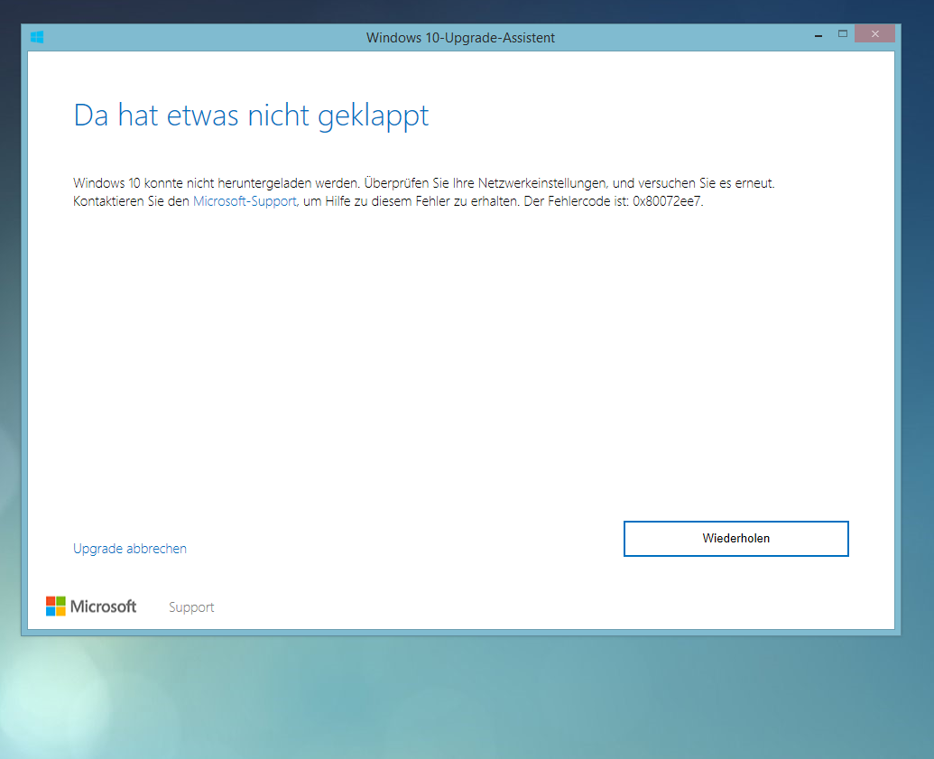Close the Windows 10-Upgrade-Assistent window
Image resolution: width=934 pixels, height=759 pixels.
pyautogui.click(x=874, y=34)
